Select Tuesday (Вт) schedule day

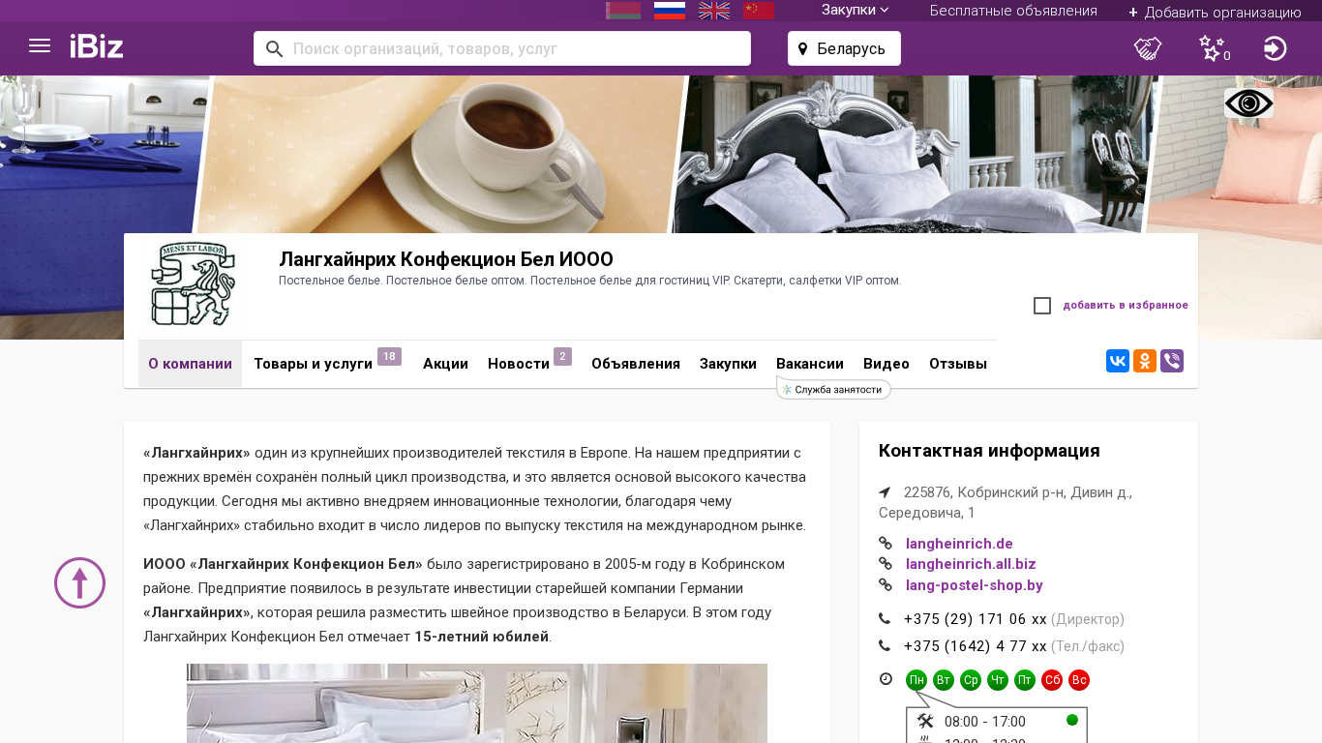[x=944, y=680]
